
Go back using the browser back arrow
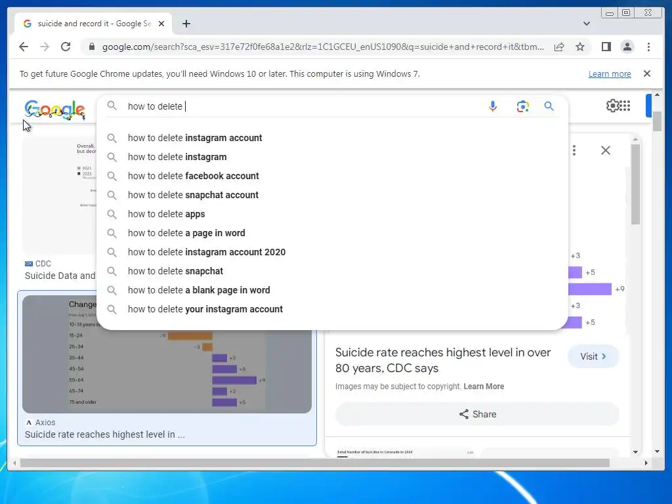[x=24, y=47]
